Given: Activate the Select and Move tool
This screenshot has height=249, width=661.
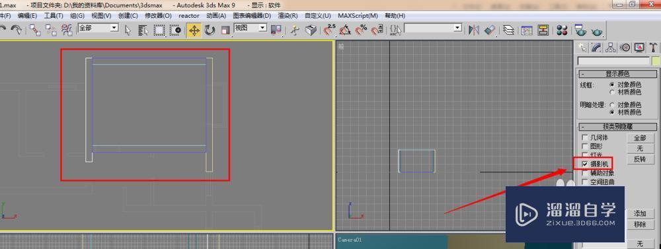Looking at the screenshot, I should click(194, 30).
